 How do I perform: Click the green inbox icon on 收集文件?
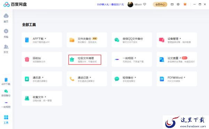(27, 98)
